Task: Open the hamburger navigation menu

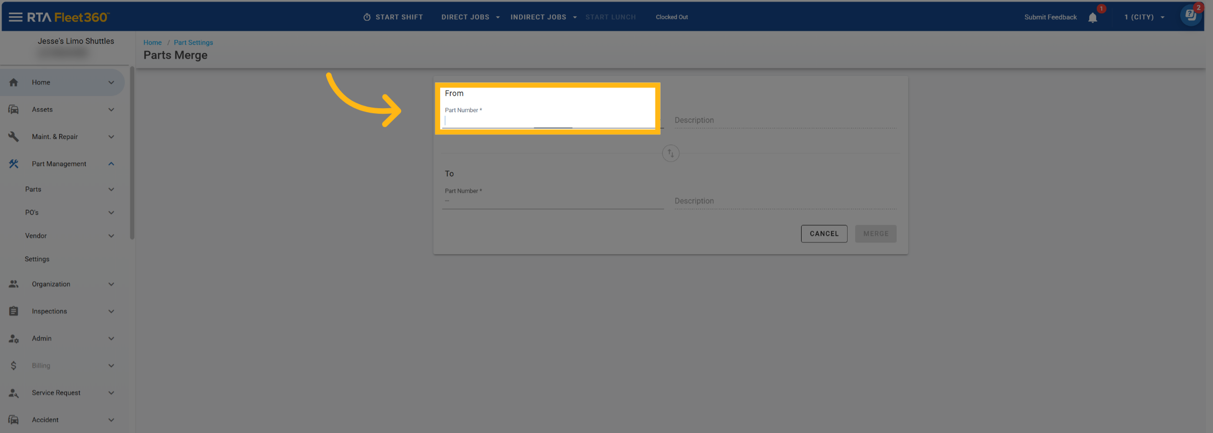Action: [x=15, y=17]
